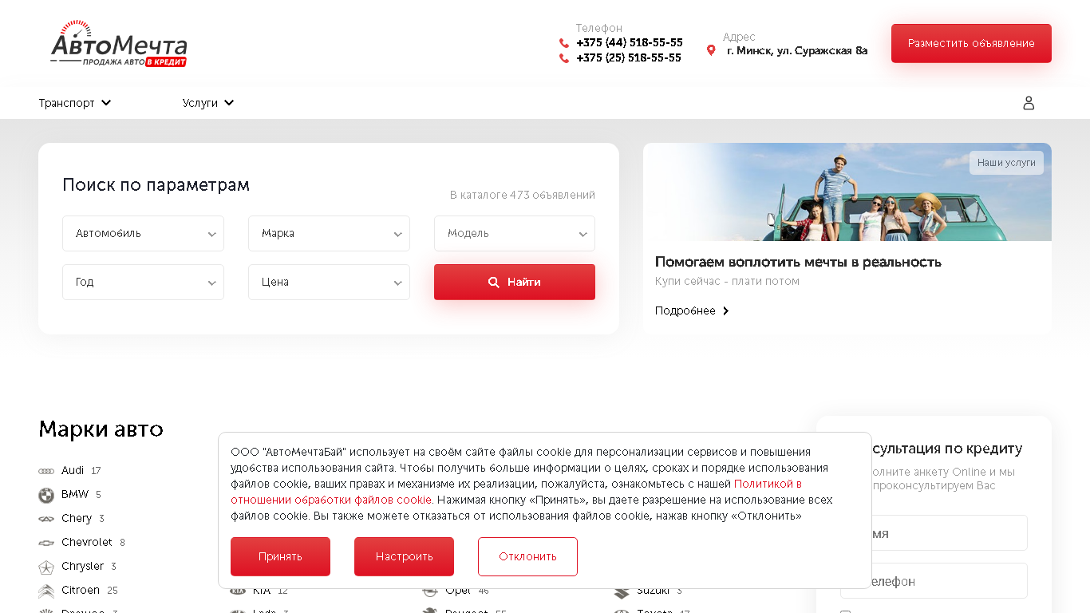Call +375 (25) 518-55-55 number
The image size is (1090, 613).
(x=629, y=58)
